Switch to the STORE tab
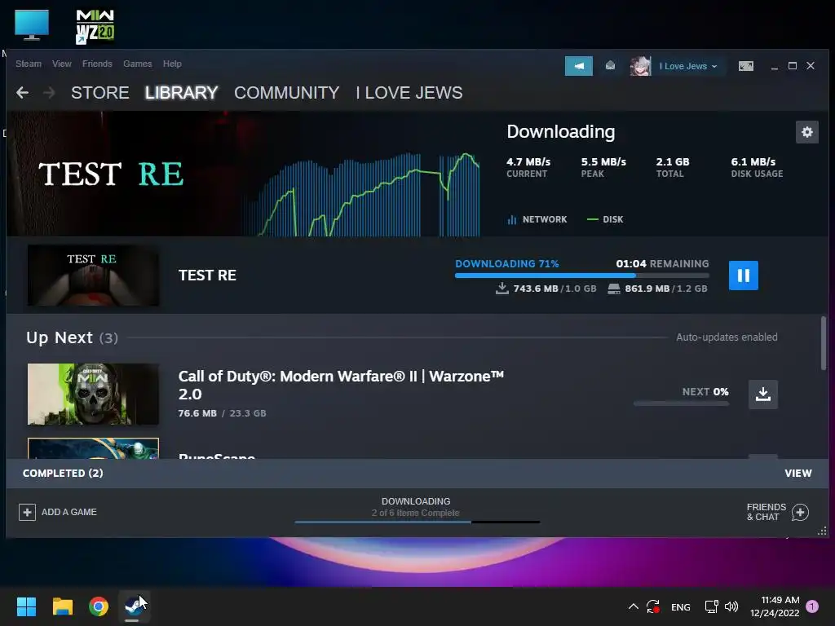 100,93
